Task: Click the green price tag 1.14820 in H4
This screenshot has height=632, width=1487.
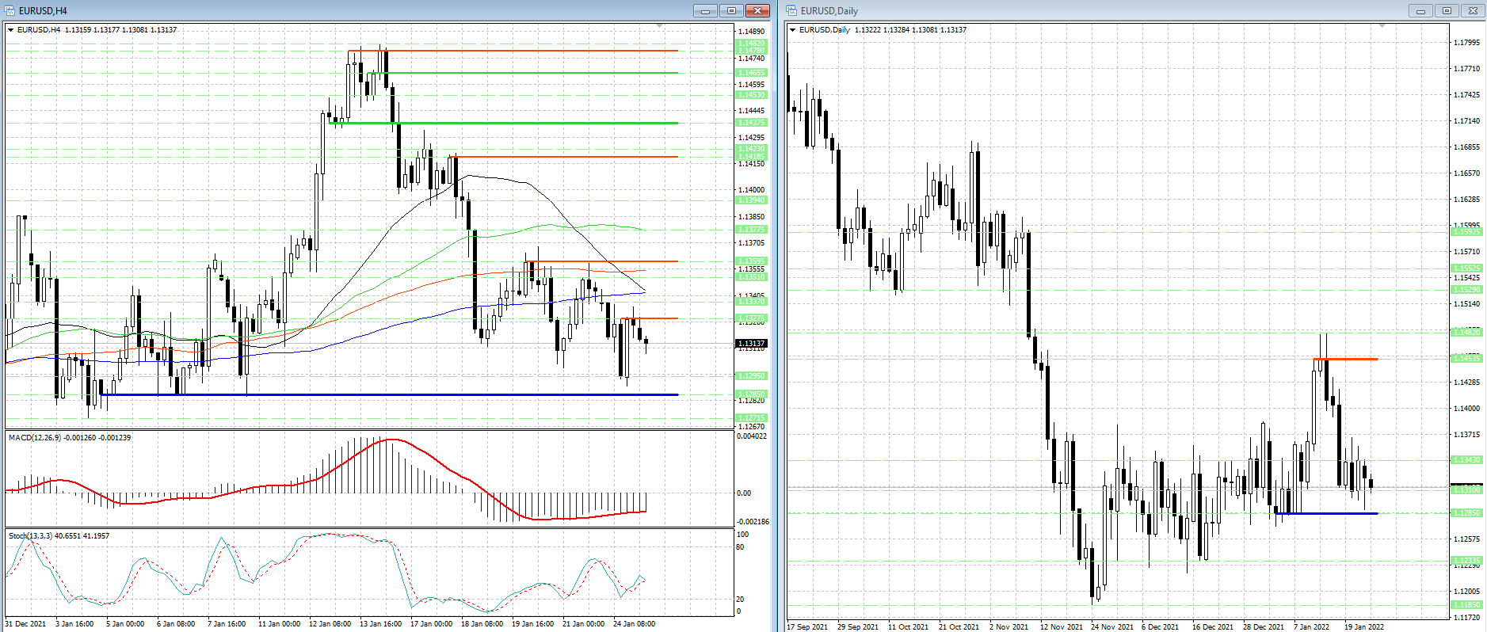Action: [751, 44]
